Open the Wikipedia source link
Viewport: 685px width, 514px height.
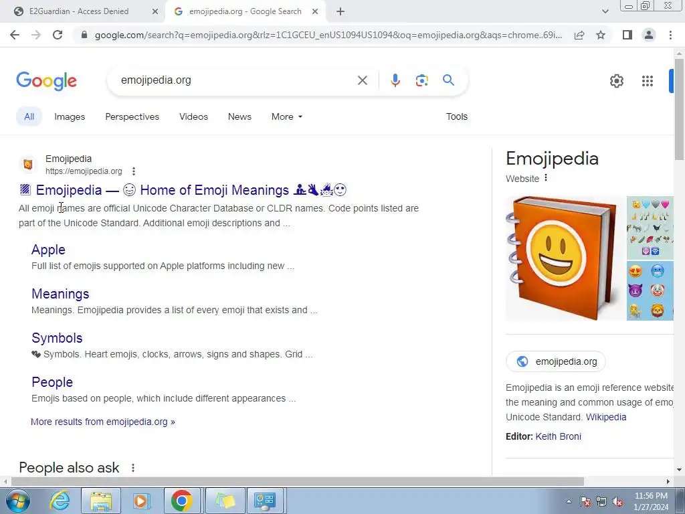click(x=606, y=417)
